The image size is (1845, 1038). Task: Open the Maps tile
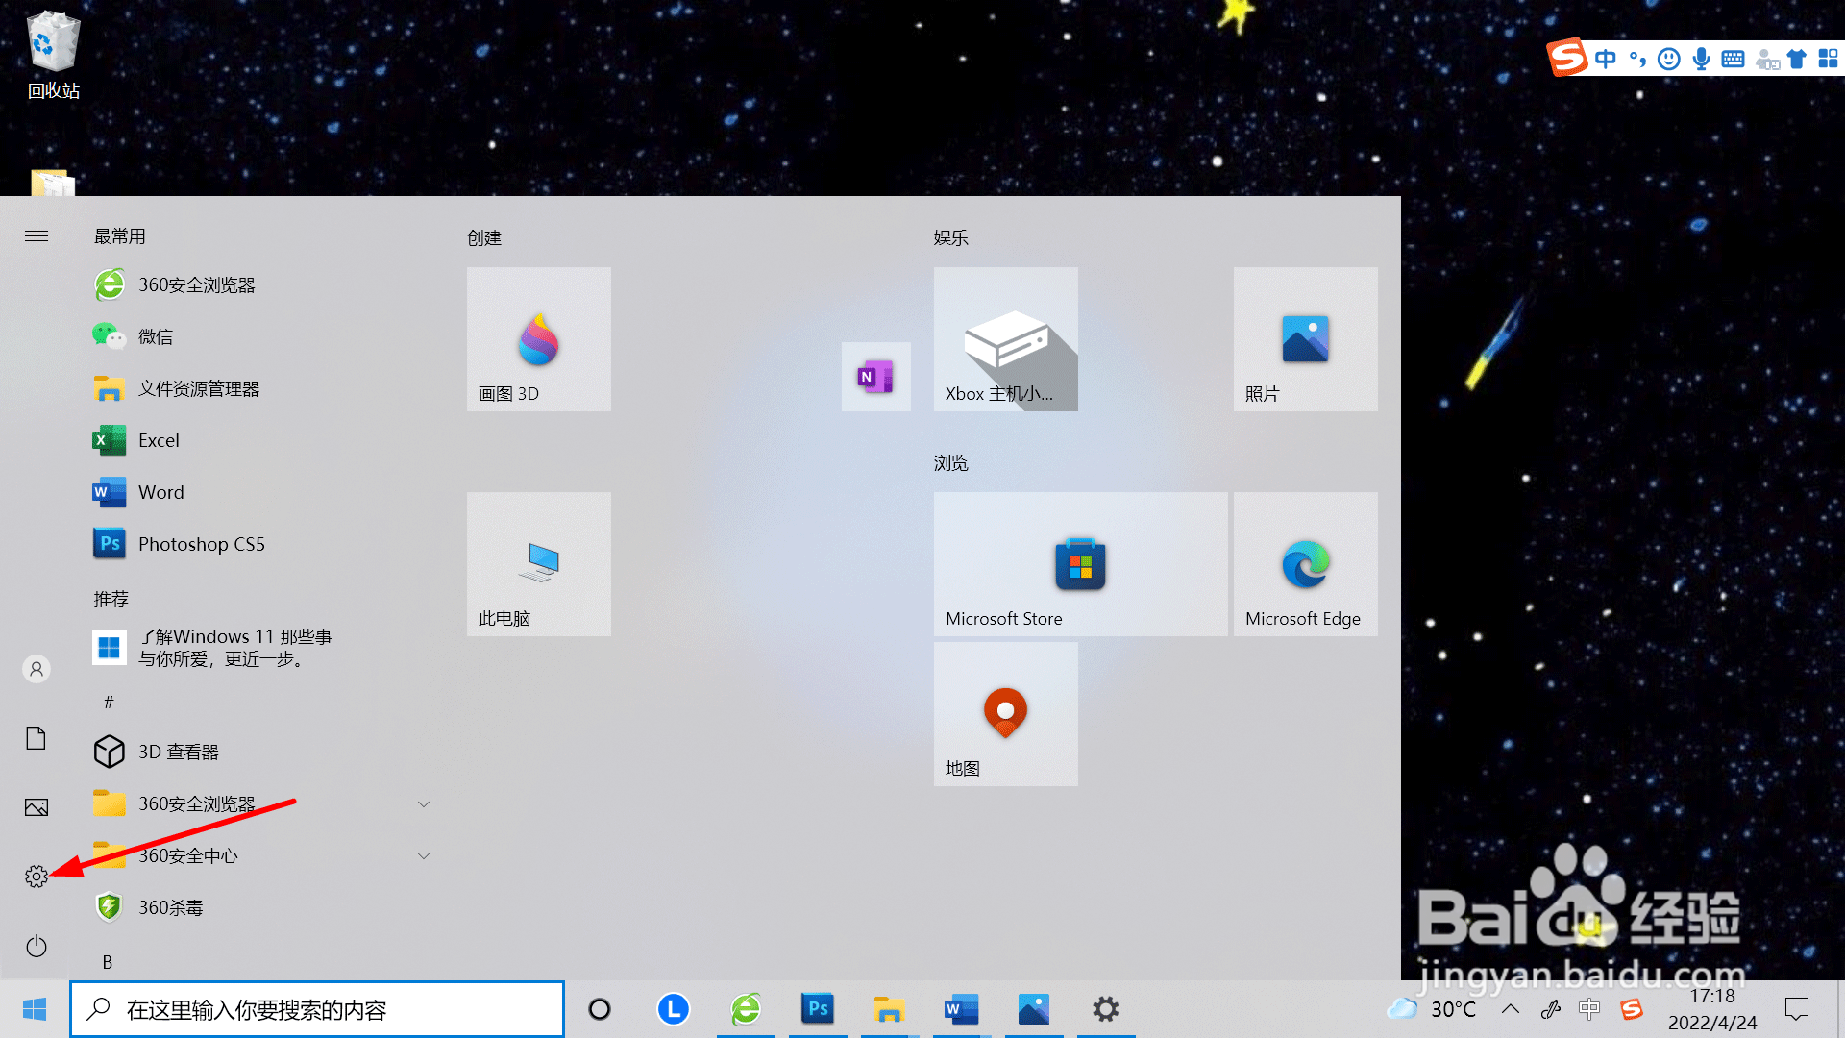point(1005,714)
